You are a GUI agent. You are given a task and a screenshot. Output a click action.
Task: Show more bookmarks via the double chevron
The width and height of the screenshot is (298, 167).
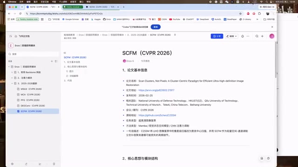(x=257, y=19)
